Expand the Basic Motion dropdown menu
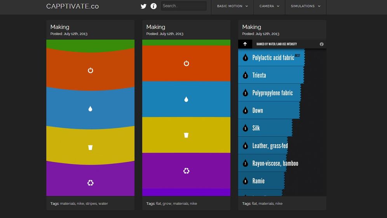Screen dimensions: 387x218 point(232,6)
